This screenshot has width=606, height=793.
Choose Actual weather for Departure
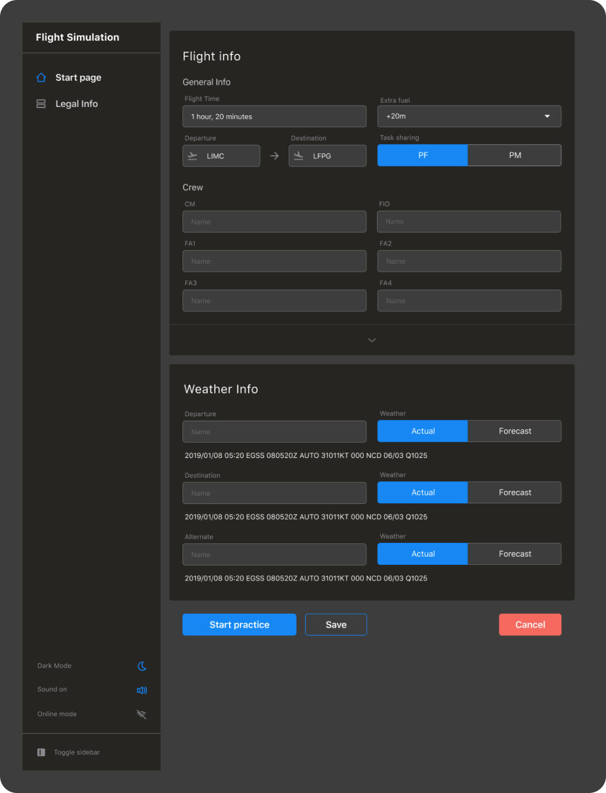click(423, 431)
